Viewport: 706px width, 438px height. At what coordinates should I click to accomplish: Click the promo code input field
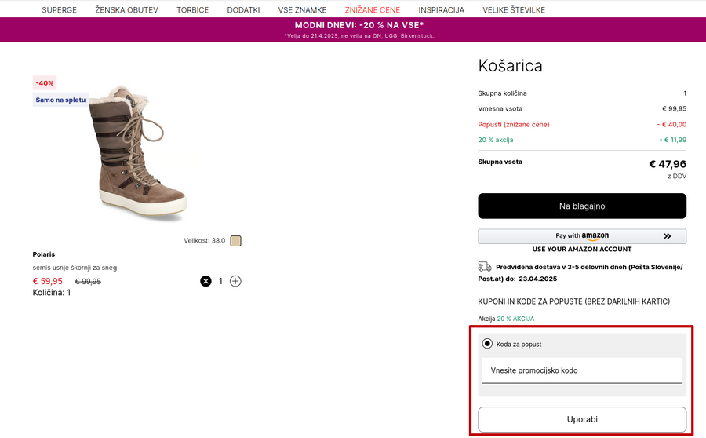tap(581, 370)
